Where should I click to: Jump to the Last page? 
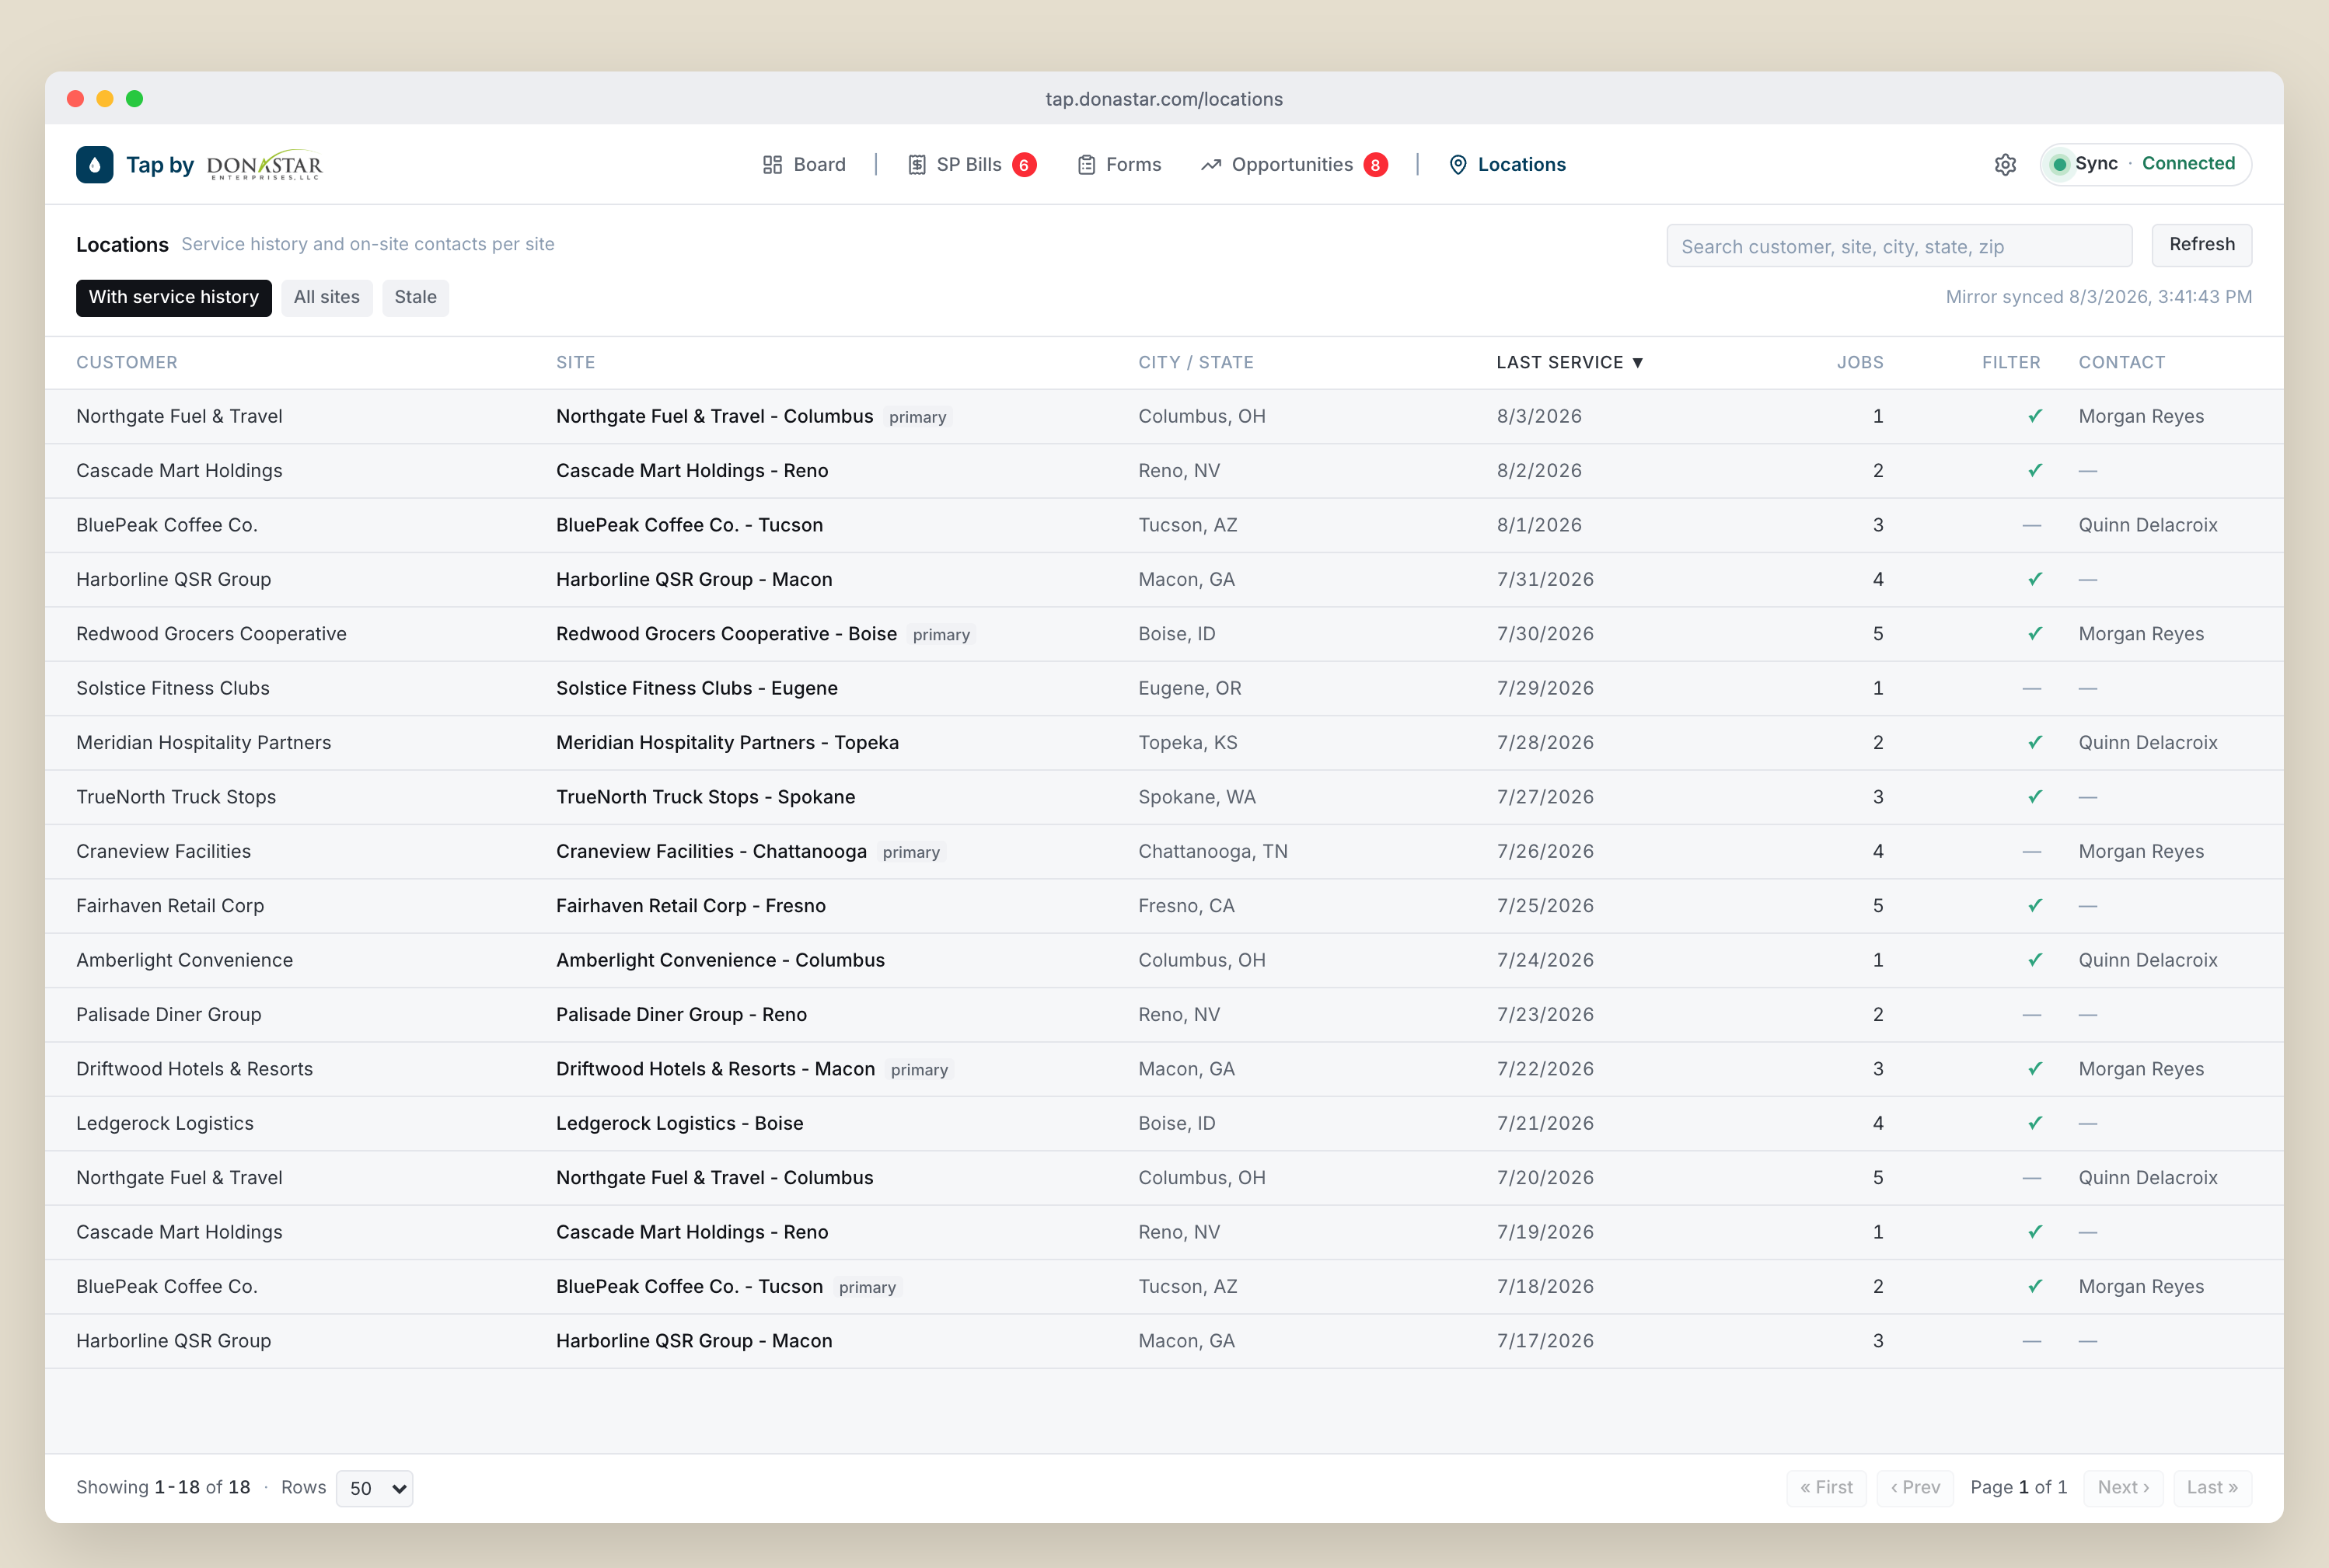click(x=2212, y=1488)
